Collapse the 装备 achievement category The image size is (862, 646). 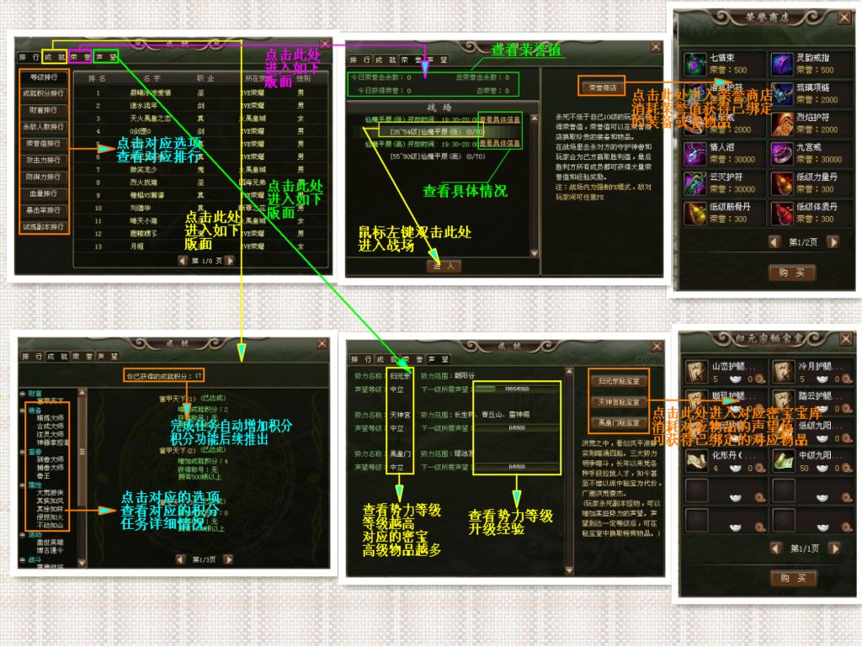click(23, 410)
